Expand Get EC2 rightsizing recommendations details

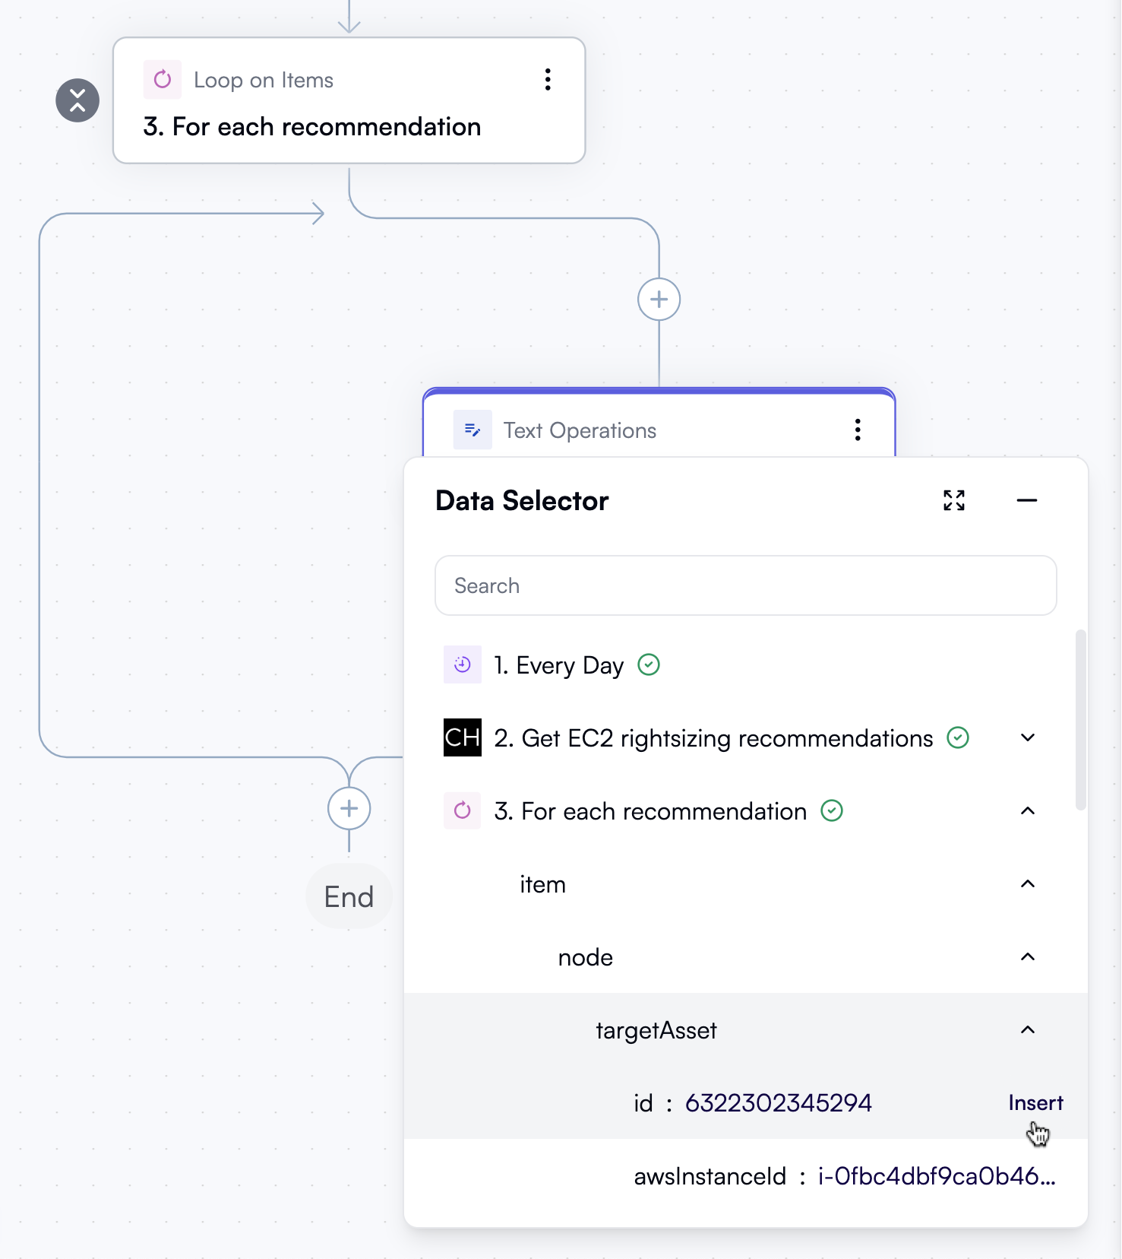[1028, 737]
